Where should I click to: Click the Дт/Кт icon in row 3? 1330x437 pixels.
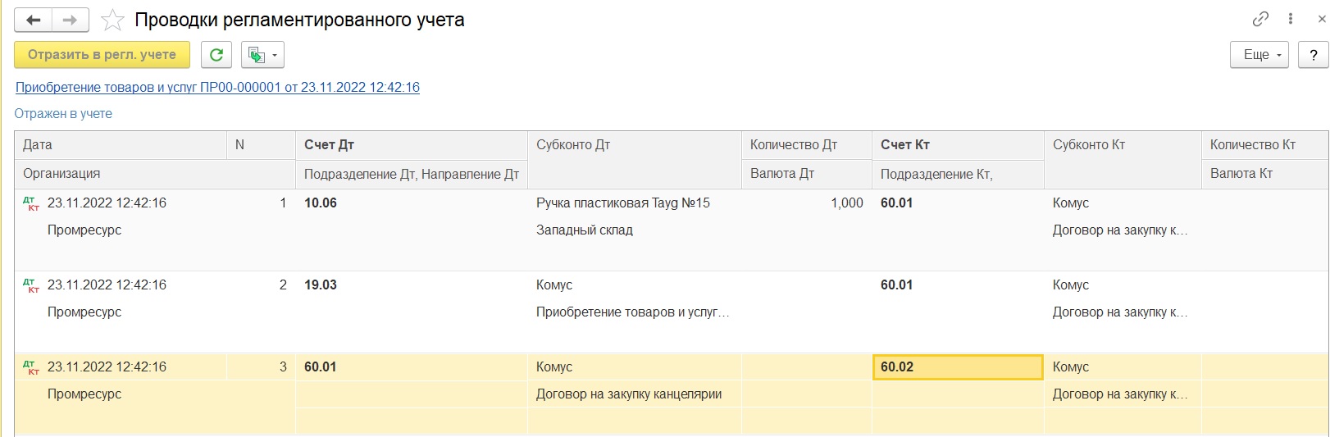coord(31,367)
